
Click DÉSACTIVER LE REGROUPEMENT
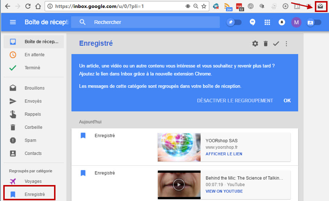pyautogui.click(x=235, y=101)
